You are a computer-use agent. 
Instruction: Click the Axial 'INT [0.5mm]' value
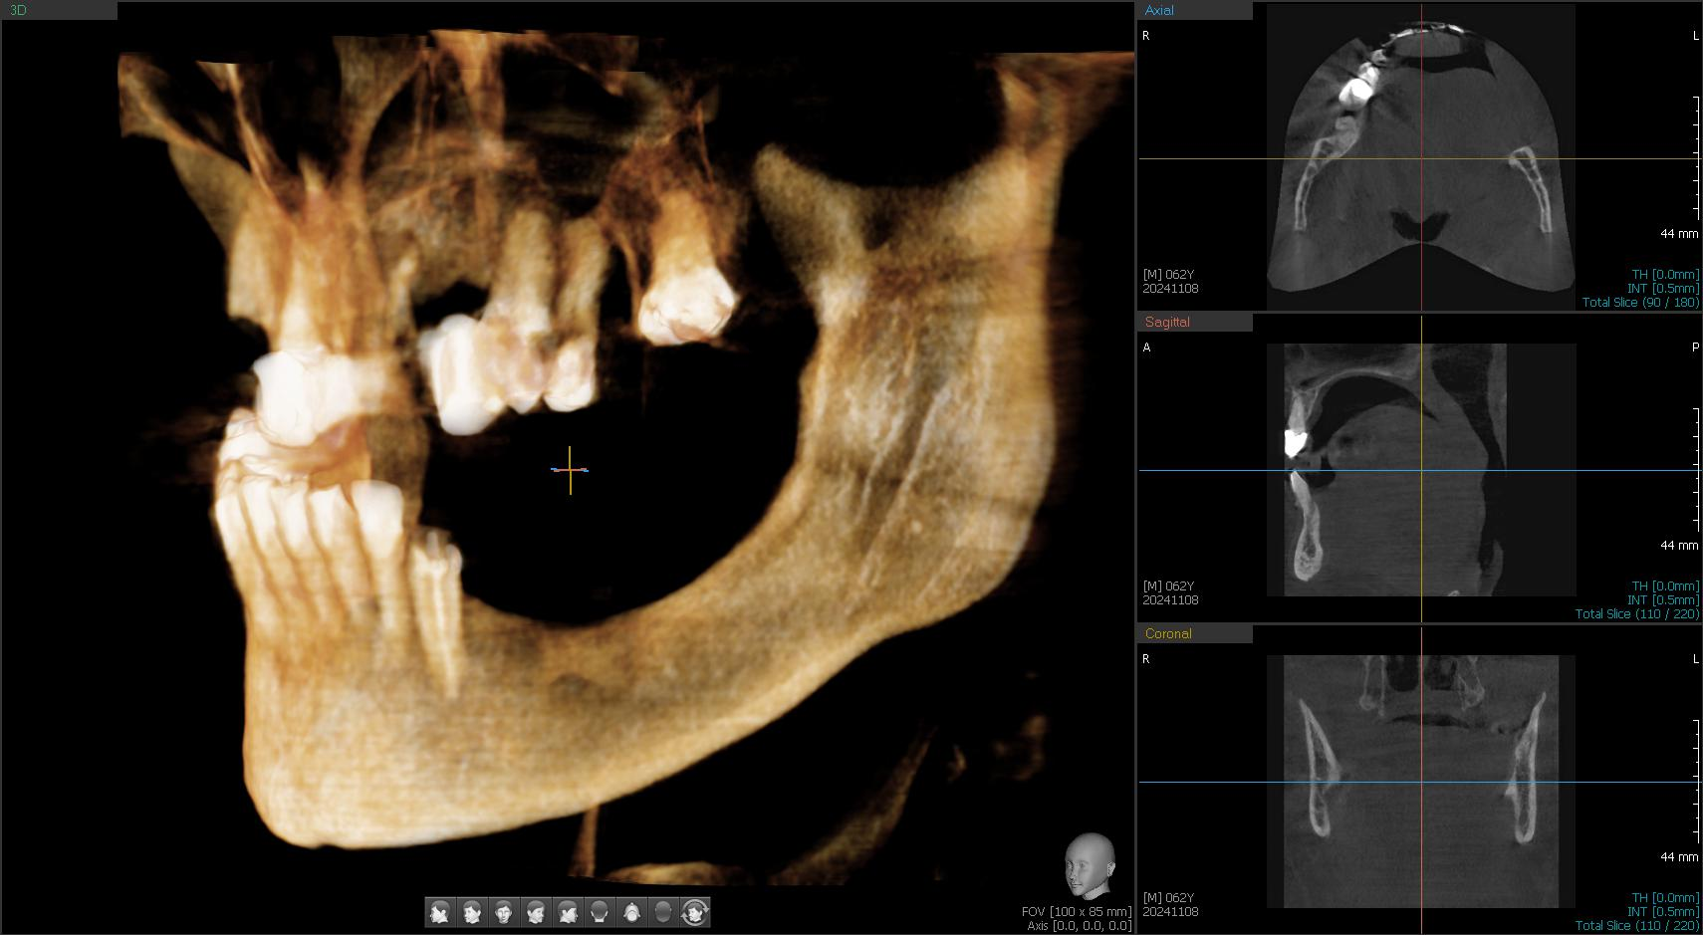point(1663,289)
